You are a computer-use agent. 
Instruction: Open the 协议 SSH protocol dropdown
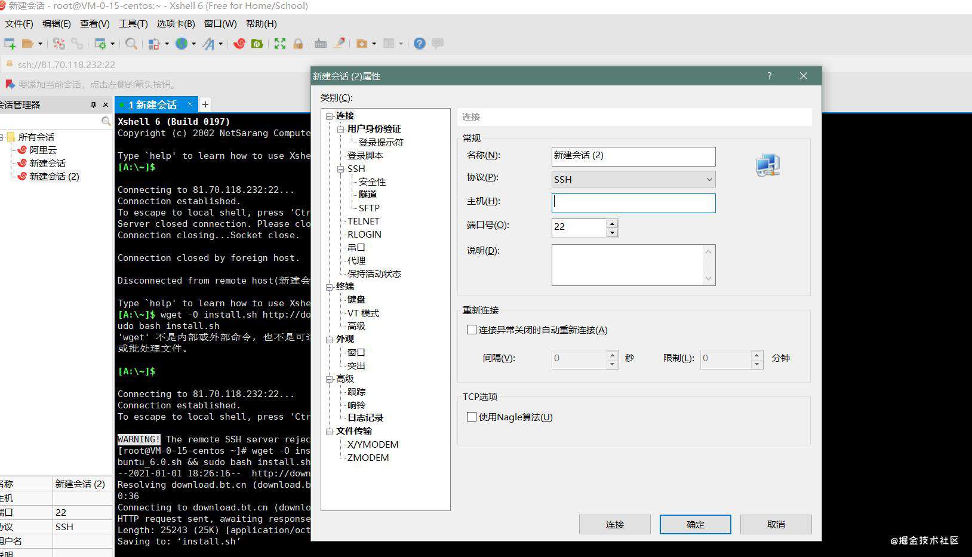click(x=633, y=179)
